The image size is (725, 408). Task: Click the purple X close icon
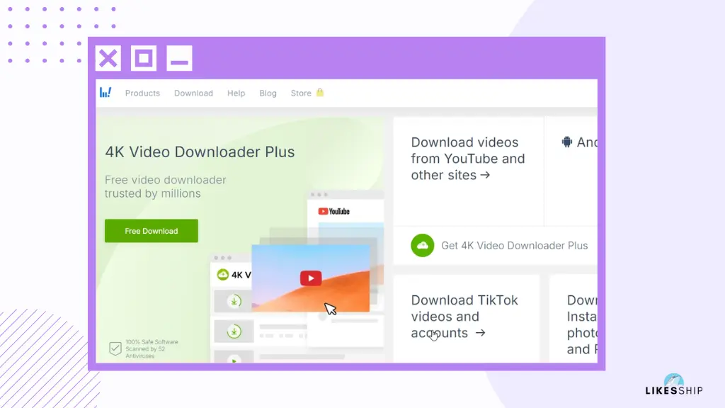pos(108,58)
